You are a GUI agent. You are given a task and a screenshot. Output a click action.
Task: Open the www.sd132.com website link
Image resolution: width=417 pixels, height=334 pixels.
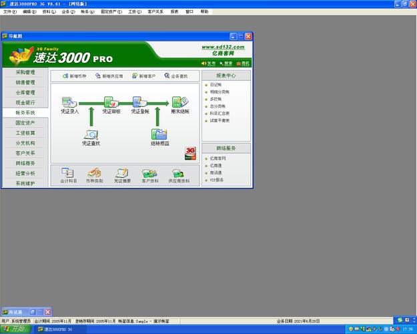pos(223,47)
